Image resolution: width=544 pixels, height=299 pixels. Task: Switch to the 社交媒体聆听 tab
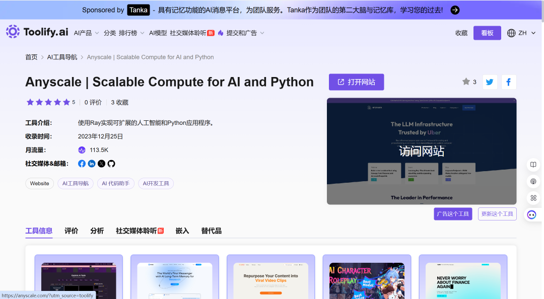click(x=140, y=231)
